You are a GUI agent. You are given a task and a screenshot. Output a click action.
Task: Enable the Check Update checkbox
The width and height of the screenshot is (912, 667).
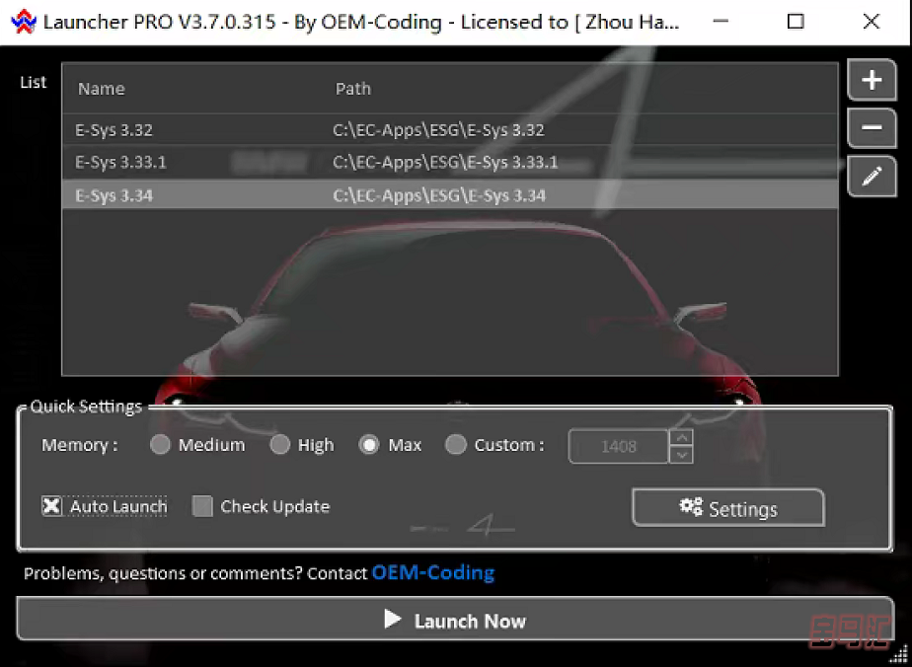202,506
